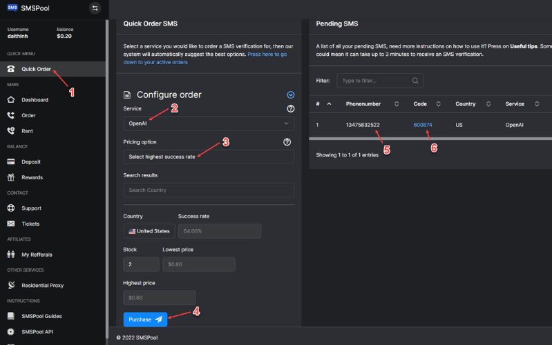This screenshot has width=552, height=345.
Task: Click the Dashboard home icon
Action: point(11,100)
